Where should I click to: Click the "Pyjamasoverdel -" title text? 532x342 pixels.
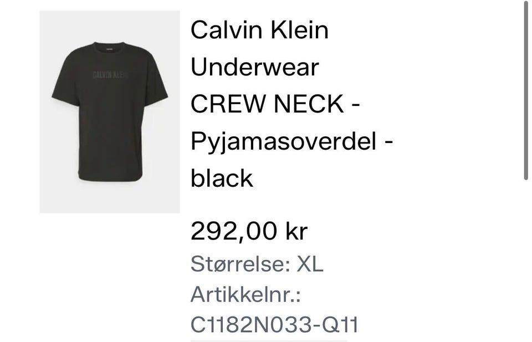click(292, 142)
